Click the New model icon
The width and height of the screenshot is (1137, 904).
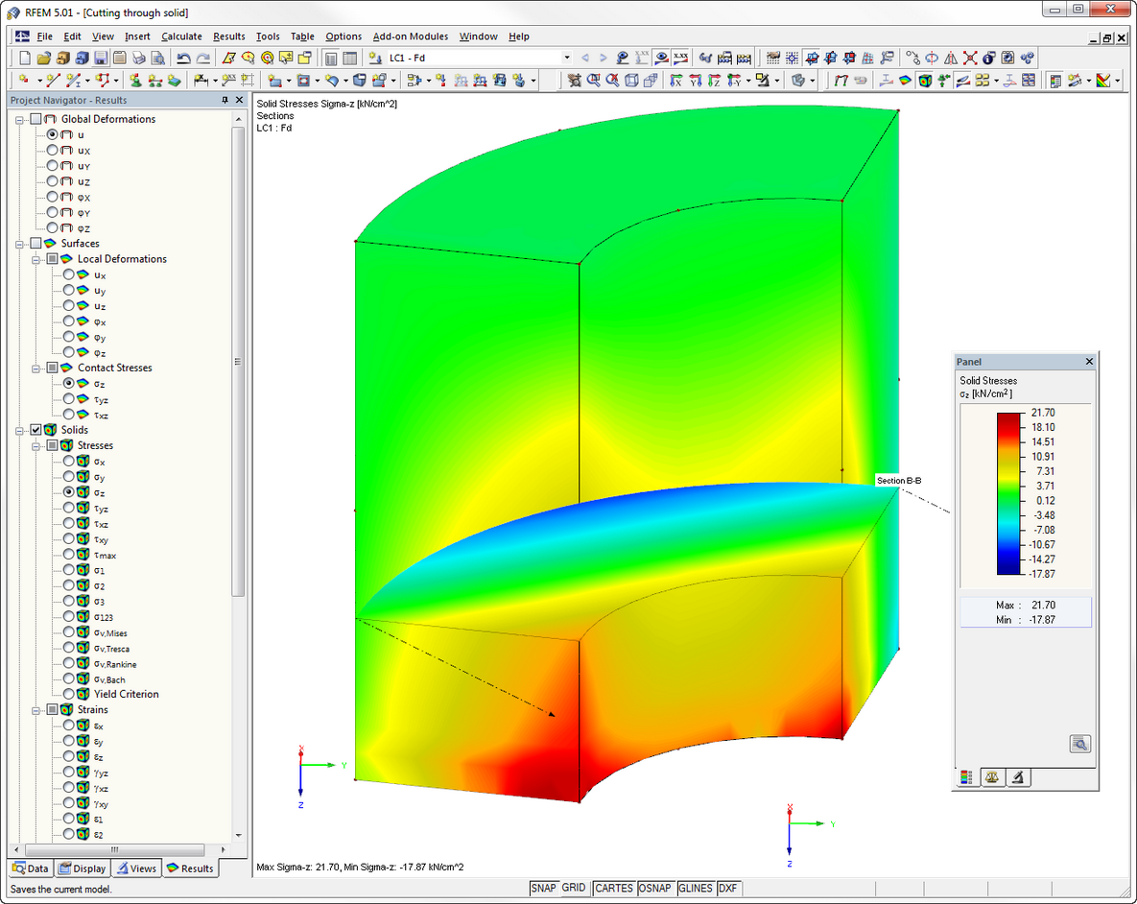pyautogui.click(x=25, y=58)
